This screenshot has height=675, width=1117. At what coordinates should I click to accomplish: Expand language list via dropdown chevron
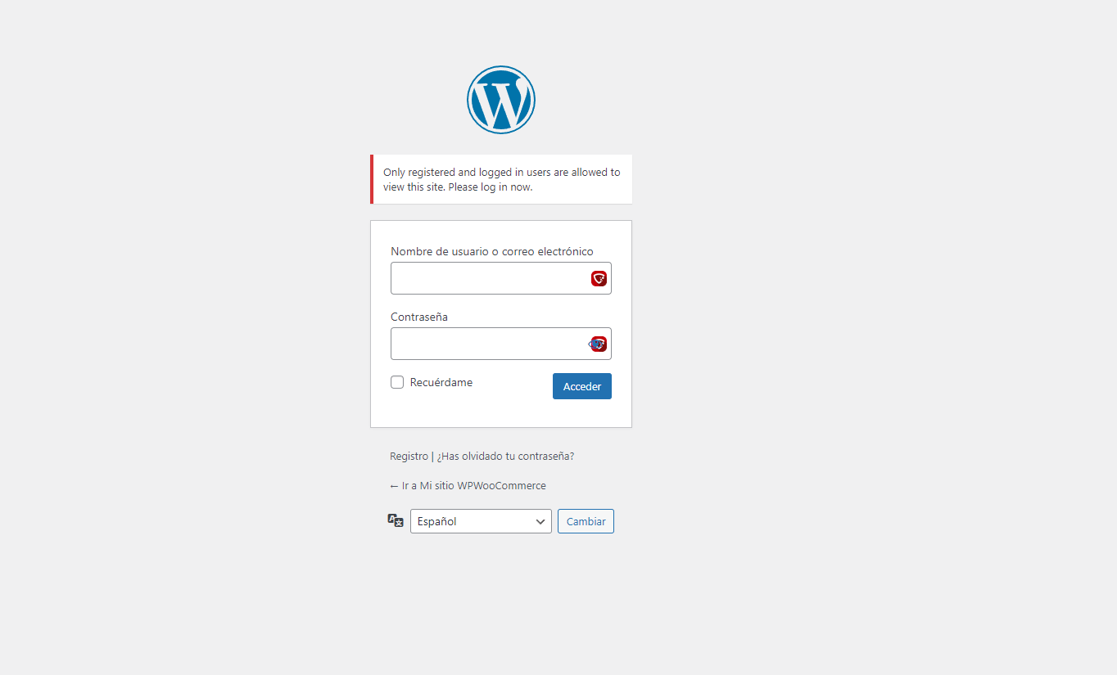540,521
